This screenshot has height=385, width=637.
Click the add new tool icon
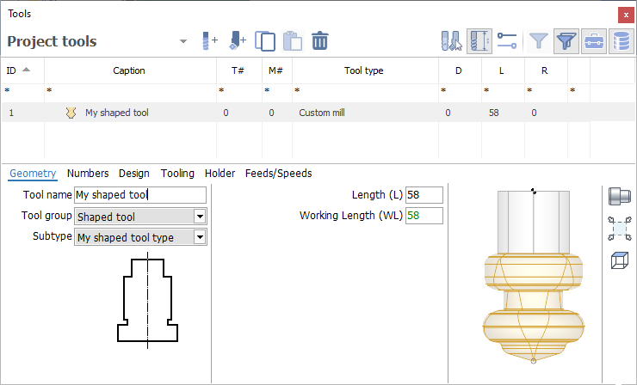click(209, 40)
